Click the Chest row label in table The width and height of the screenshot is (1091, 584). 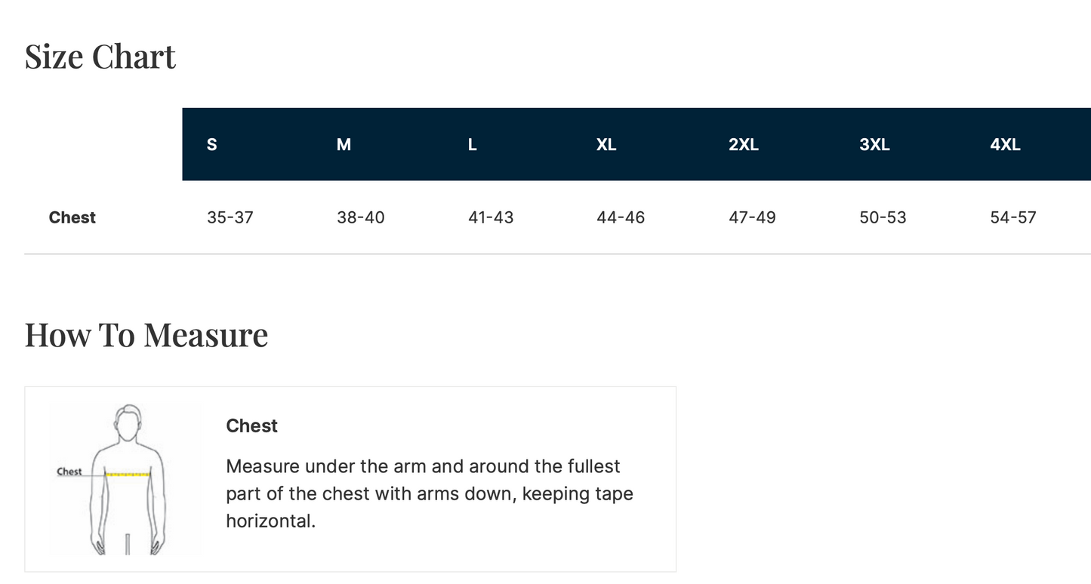(72, 217)
